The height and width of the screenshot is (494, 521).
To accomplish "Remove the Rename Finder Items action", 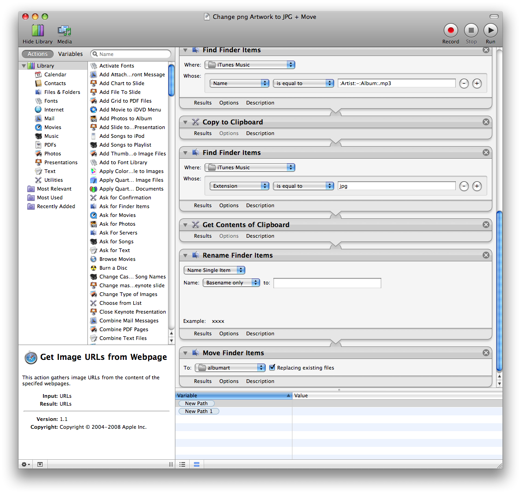I will coord(486,255).
